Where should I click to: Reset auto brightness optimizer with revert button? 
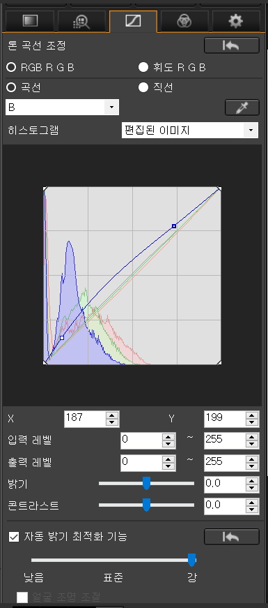tap(232, 537)
